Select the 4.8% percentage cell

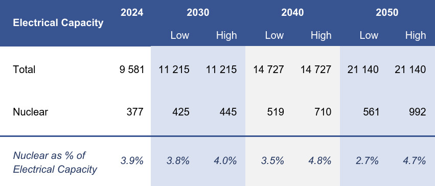[x=320, y=161]
